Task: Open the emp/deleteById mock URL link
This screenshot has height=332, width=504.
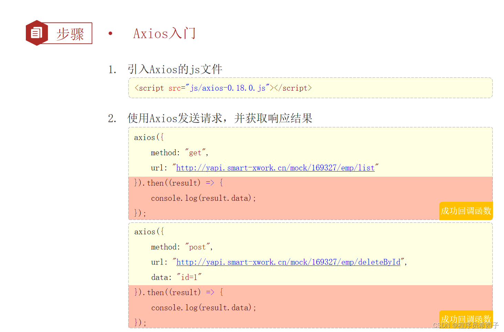Action: point(288,262)
